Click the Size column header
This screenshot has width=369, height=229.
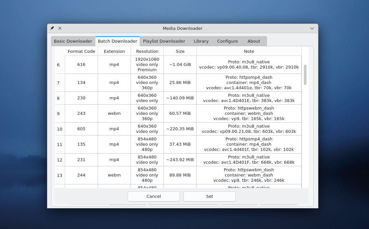coord(180,51)
